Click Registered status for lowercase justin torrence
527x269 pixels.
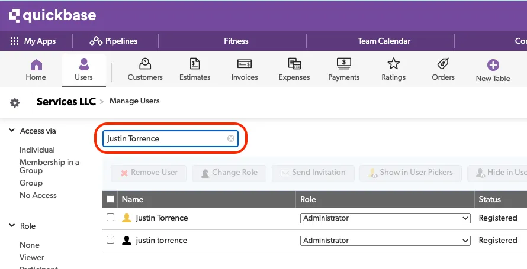498,241
